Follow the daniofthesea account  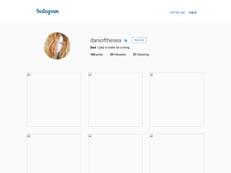(x=139, y=40)
